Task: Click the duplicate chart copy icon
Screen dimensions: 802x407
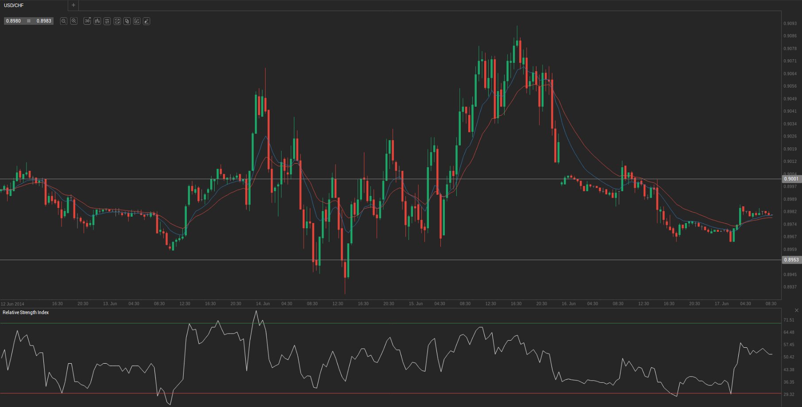Action: click(x=127, y=21)
